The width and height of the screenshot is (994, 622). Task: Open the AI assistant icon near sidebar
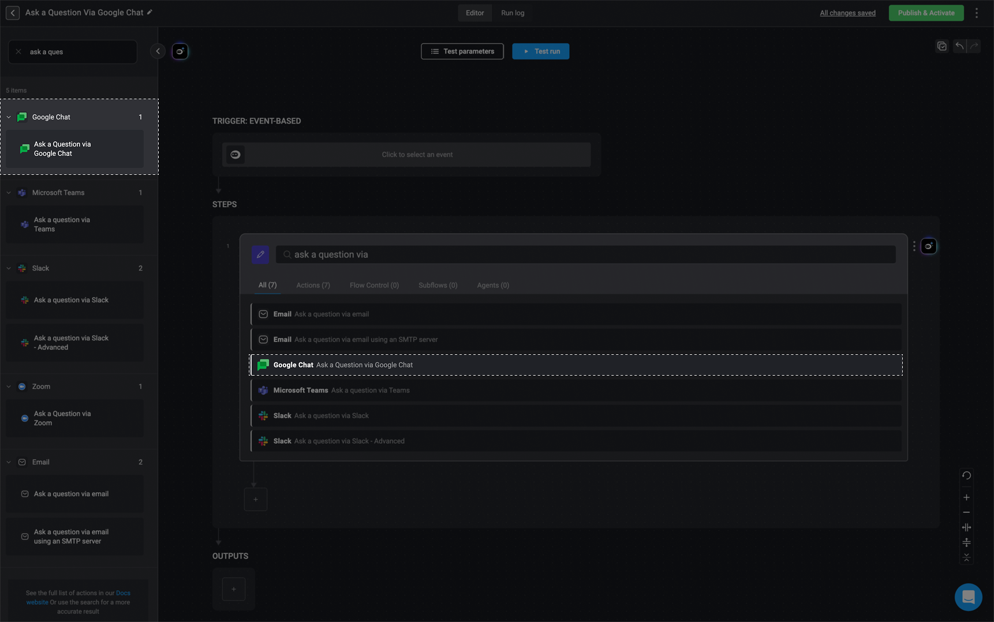coord(180,51)
